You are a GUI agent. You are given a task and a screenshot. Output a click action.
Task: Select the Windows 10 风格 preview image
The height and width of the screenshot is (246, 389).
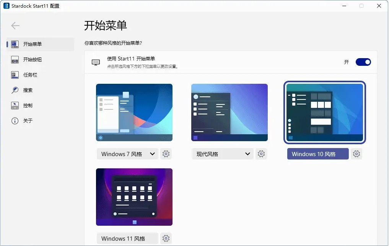click(324, 112)
